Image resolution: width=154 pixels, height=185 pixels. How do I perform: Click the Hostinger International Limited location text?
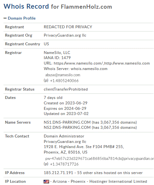(x=118, y=181)
